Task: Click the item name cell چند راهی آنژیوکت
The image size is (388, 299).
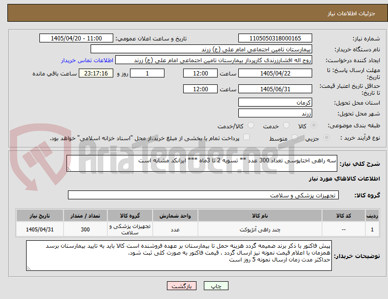Action: pos(260,229)
